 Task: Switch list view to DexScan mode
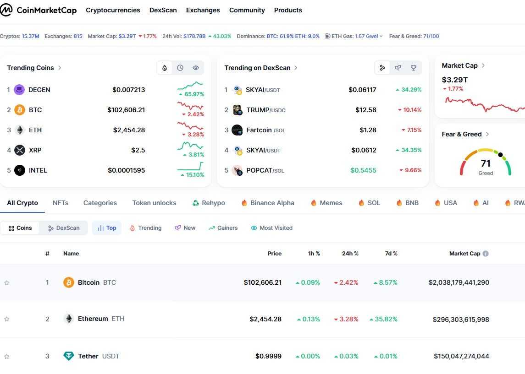tap(63, 228)
